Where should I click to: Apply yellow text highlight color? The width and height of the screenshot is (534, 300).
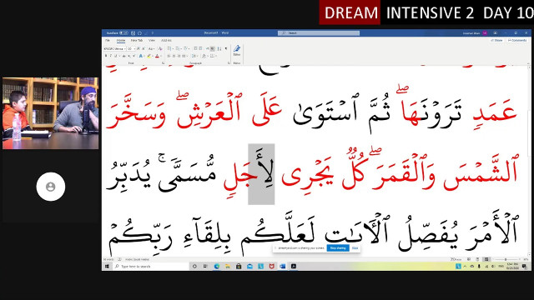click(x=149, y=56)
